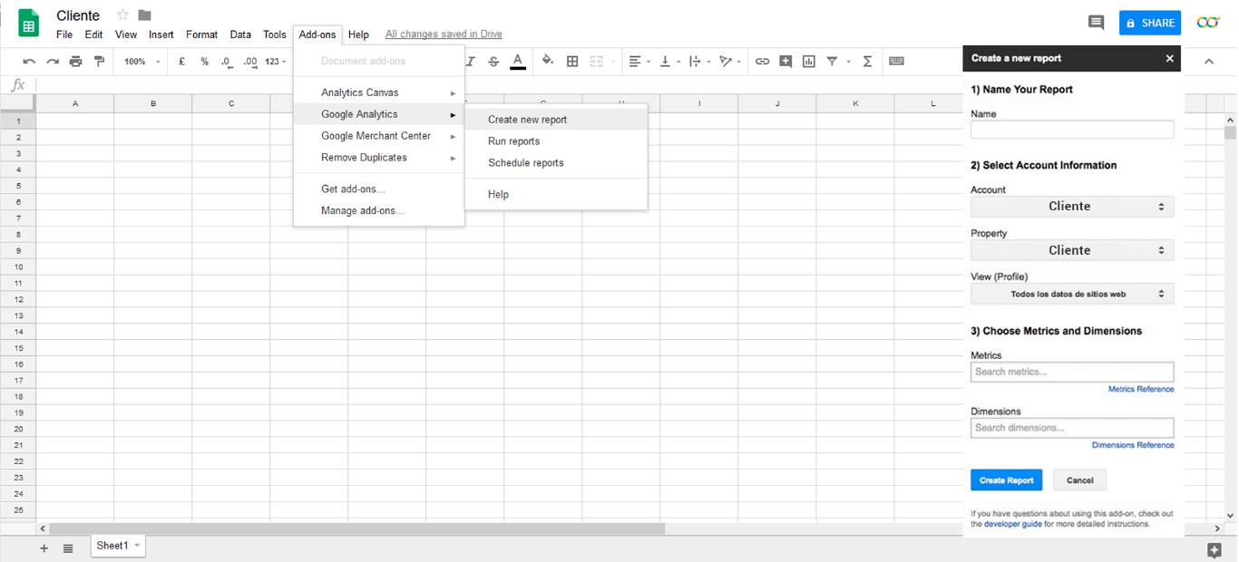This screenshot has height=562, width=1239.
Task: Open the cell borders tool
Action: [572, 62]
